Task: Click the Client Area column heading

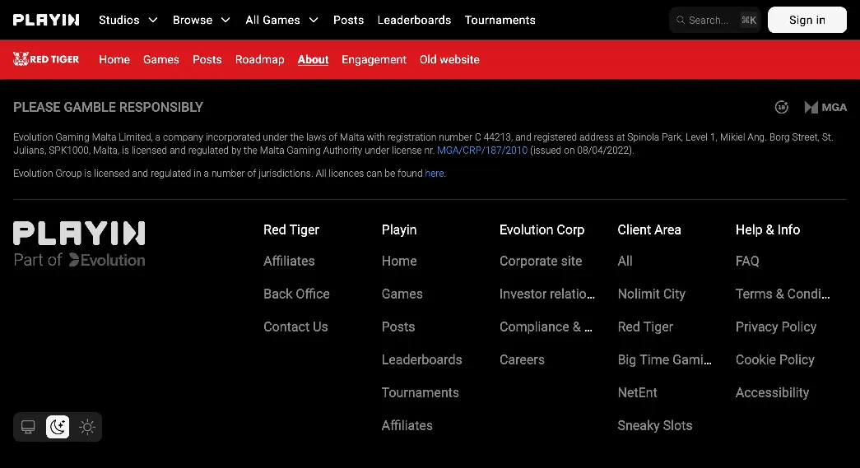Action: pyautogui.click(x=648, y=229)
